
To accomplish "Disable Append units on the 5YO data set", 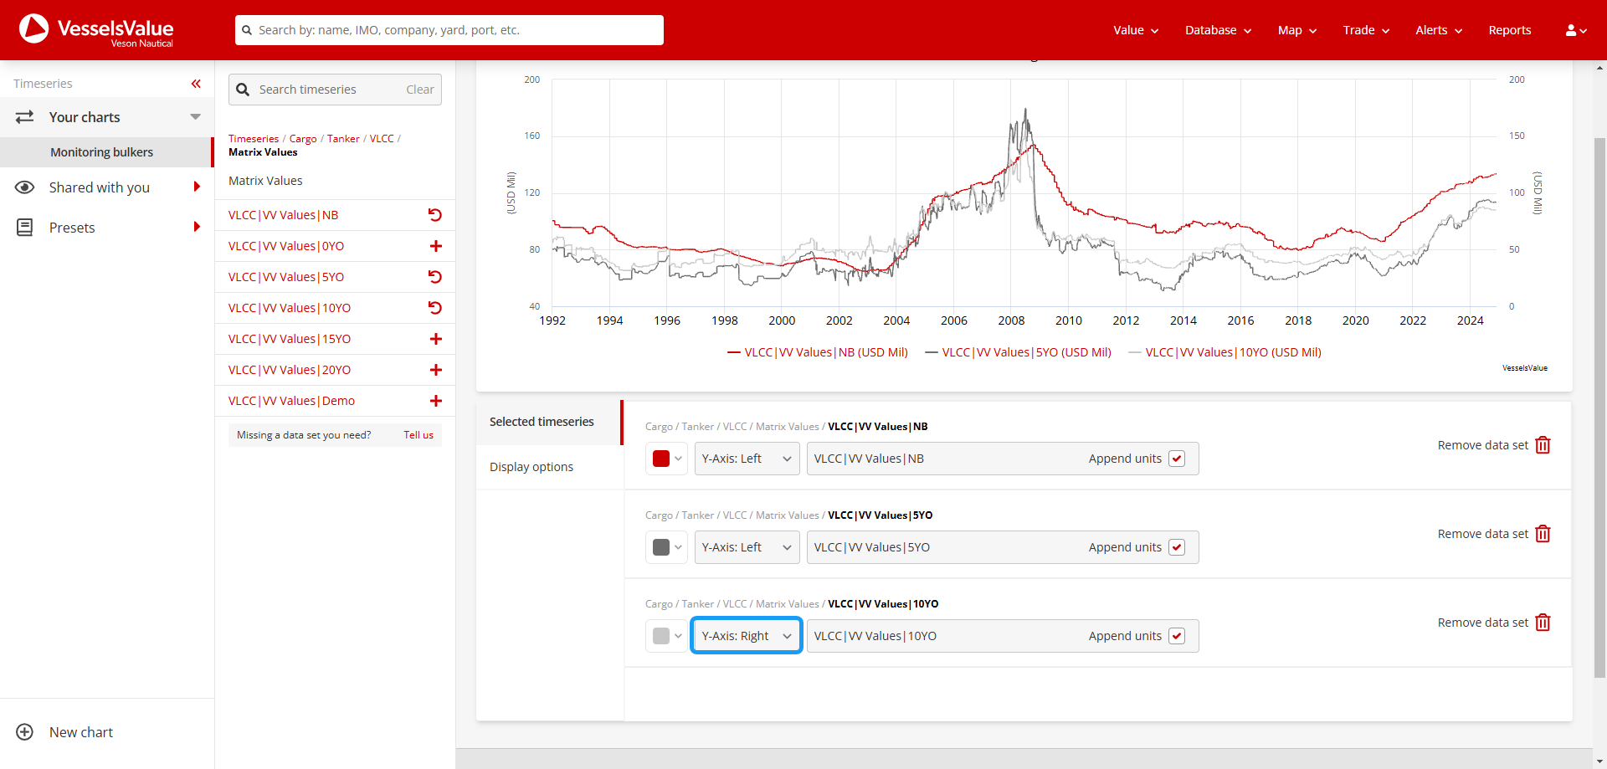I will (1178, 546).
